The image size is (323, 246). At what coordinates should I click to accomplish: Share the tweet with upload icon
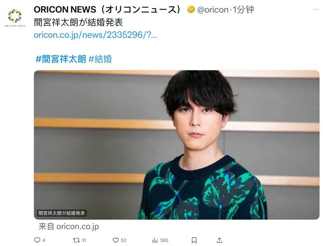coord(219,240)
